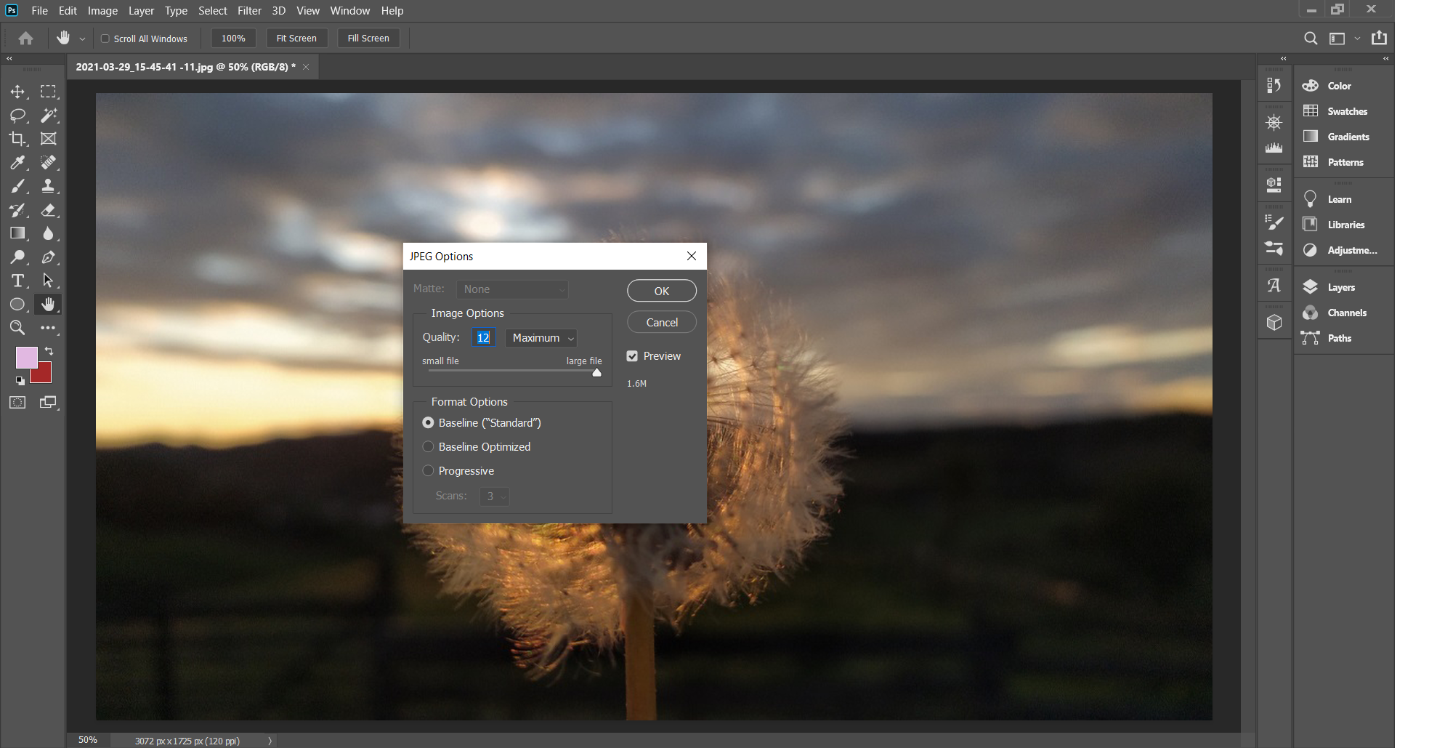Select the Eraser tool
The height and width of the screenshot is (748, 1453).
[x=49, y=210]
